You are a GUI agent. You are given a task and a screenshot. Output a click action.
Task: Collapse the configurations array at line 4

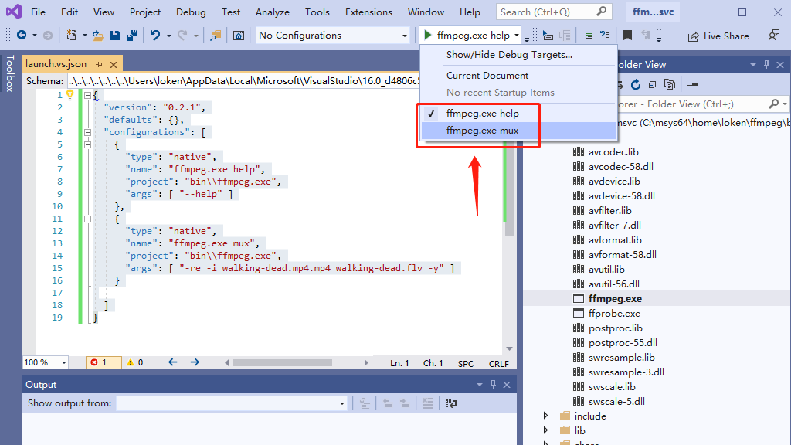[87, 132]
